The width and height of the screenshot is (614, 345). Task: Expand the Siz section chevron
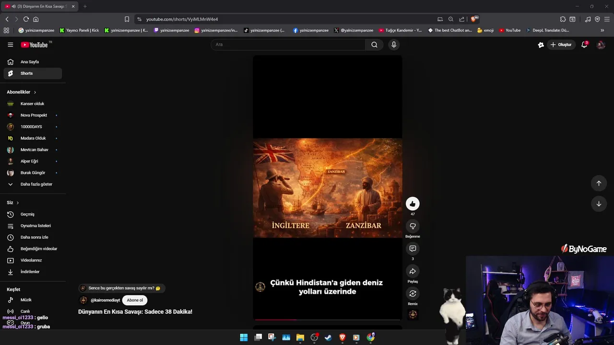pyautogui.click(x=18, y=203)
